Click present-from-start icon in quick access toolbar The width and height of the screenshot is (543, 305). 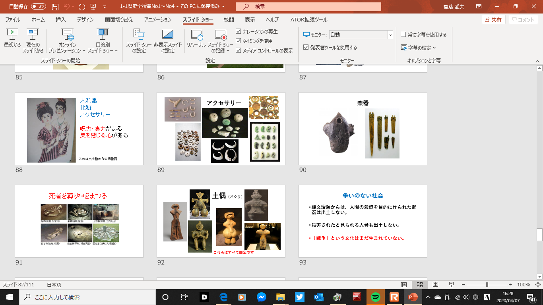pos(93,7)
